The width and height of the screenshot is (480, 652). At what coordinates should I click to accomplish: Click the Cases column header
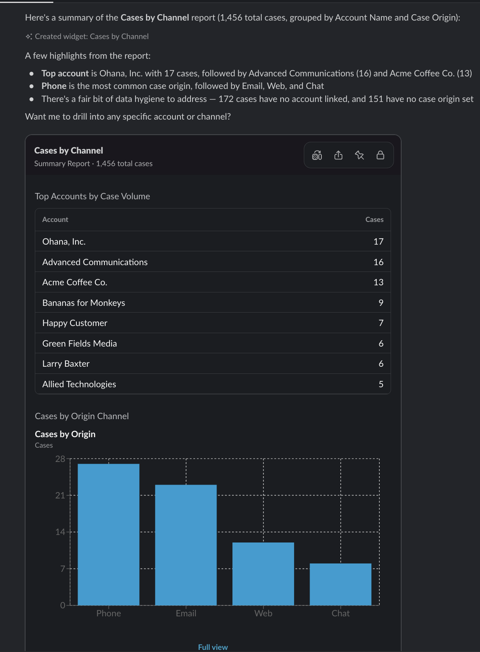pyautogui.click(x=374, y=219)
